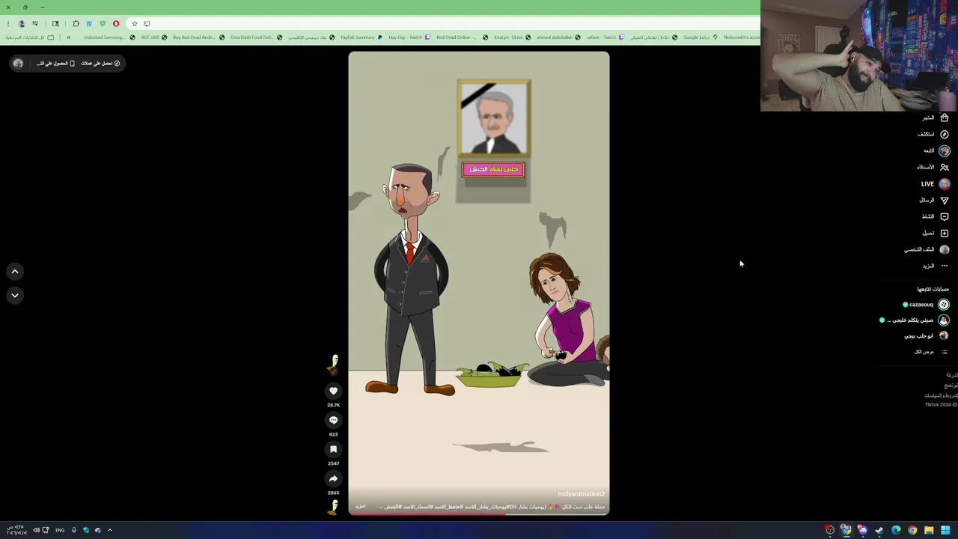The height and width of the screenshot is (539, 958).
Task: Open the Hay Day - Twitch bookmark
Action: point(409,37)
